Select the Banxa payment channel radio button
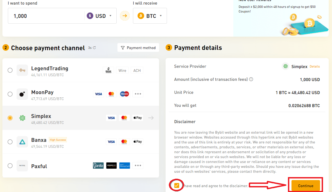332x192 pixels. (x=10, y=142)
